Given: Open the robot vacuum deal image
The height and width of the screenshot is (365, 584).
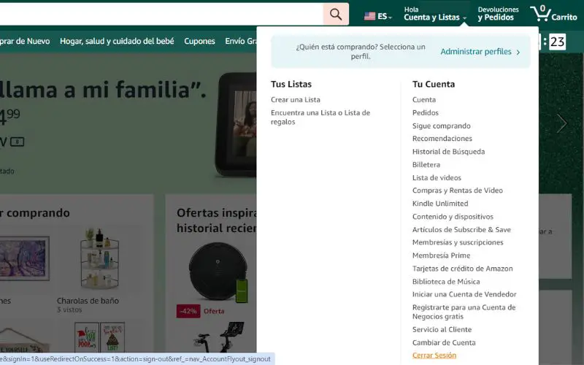Looking at the screenshot, I should pyautogui.click(x=218, y=272).
